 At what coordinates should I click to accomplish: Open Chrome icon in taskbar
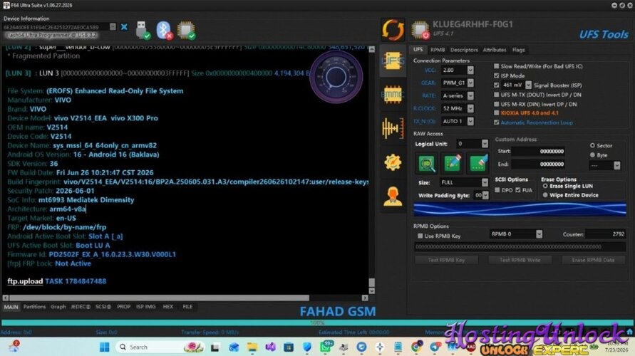(x=416, y=347)
